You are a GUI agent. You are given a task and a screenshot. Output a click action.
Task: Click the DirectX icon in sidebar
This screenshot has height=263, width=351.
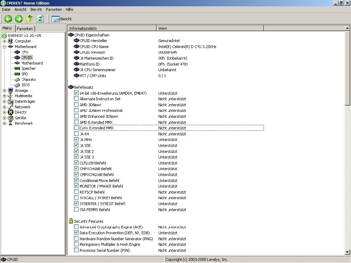[x=11, y=112]
